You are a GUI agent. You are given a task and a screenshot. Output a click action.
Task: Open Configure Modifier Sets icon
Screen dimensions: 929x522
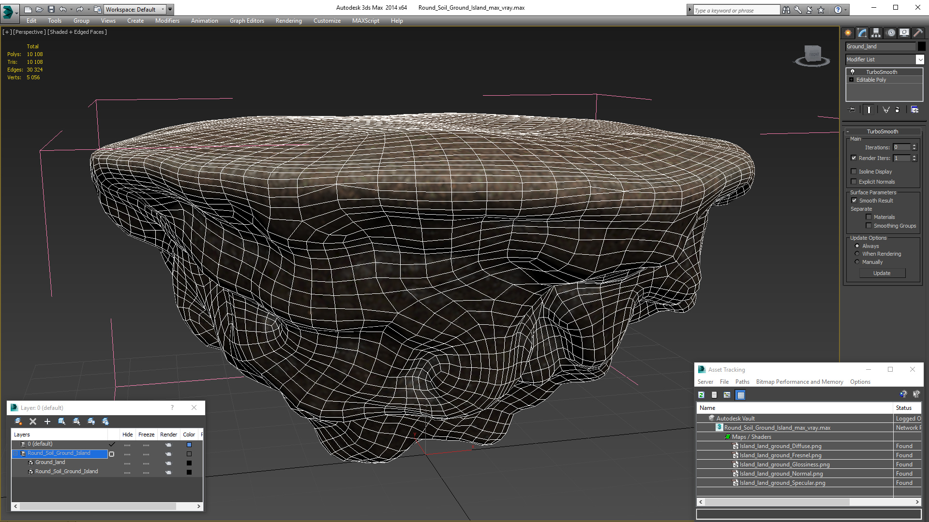pos(914,110)
